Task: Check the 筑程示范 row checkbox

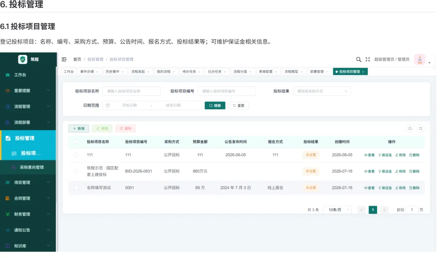Action: pyautogui.click(x=76, y=171)
